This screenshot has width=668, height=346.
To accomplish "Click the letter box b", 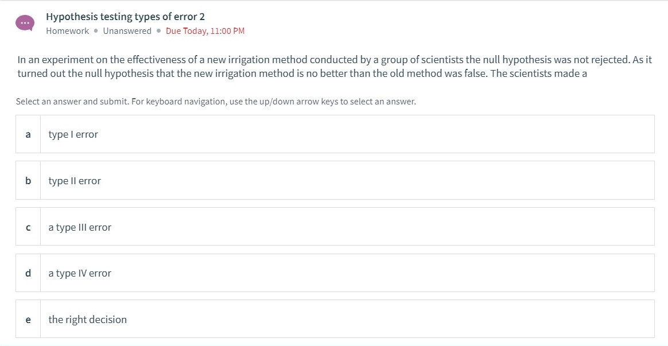I will (28, 180).
